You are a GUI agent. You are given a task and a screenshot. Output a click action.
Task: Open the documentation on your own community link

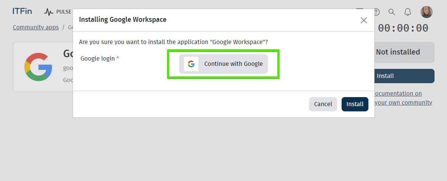[x=404, y=98]
